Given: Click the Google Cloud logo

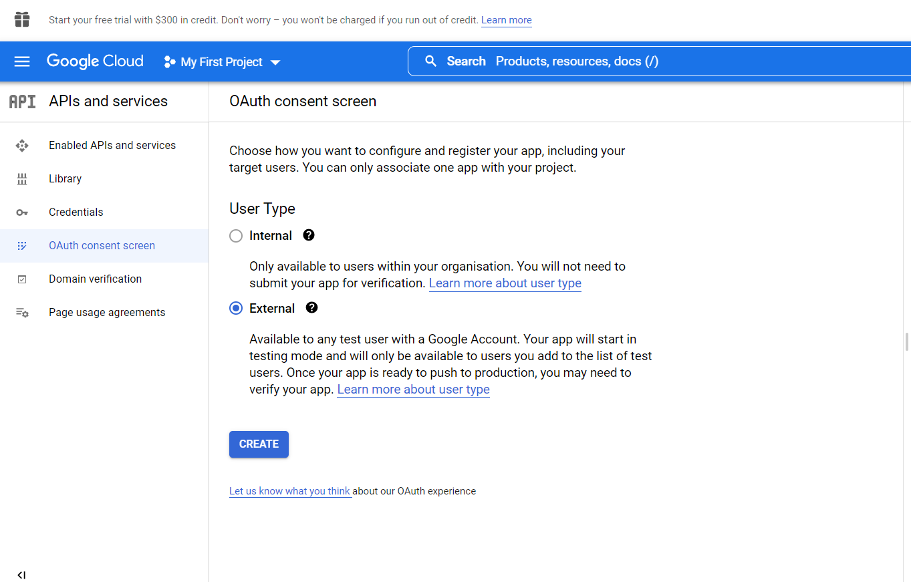Looking at the screenshot, I should coord(95,61).
